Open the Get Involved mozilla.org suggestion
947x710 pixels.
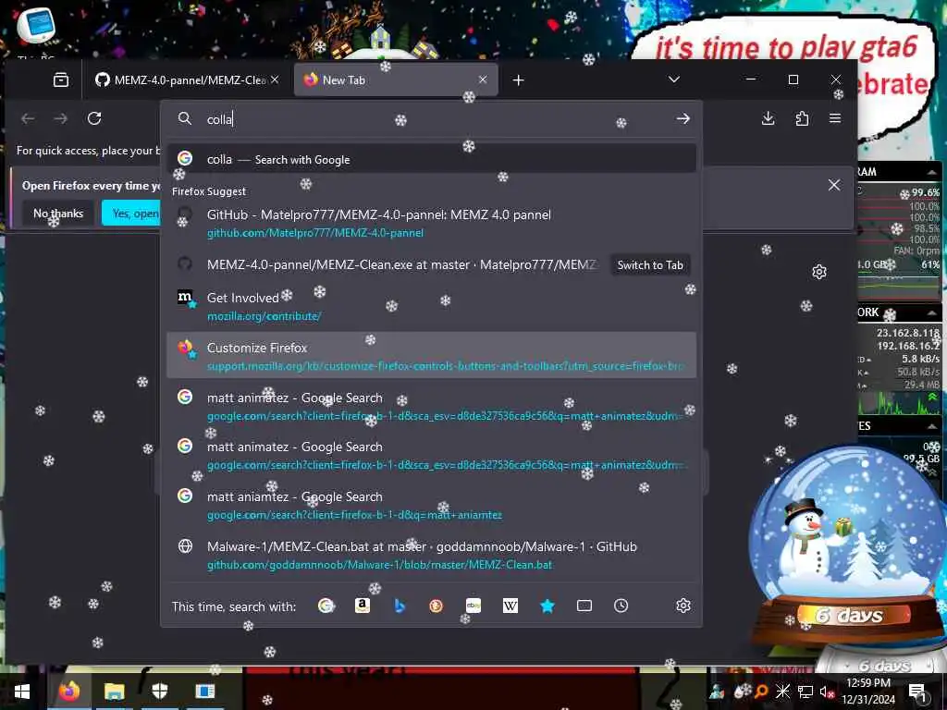point(431,306)
